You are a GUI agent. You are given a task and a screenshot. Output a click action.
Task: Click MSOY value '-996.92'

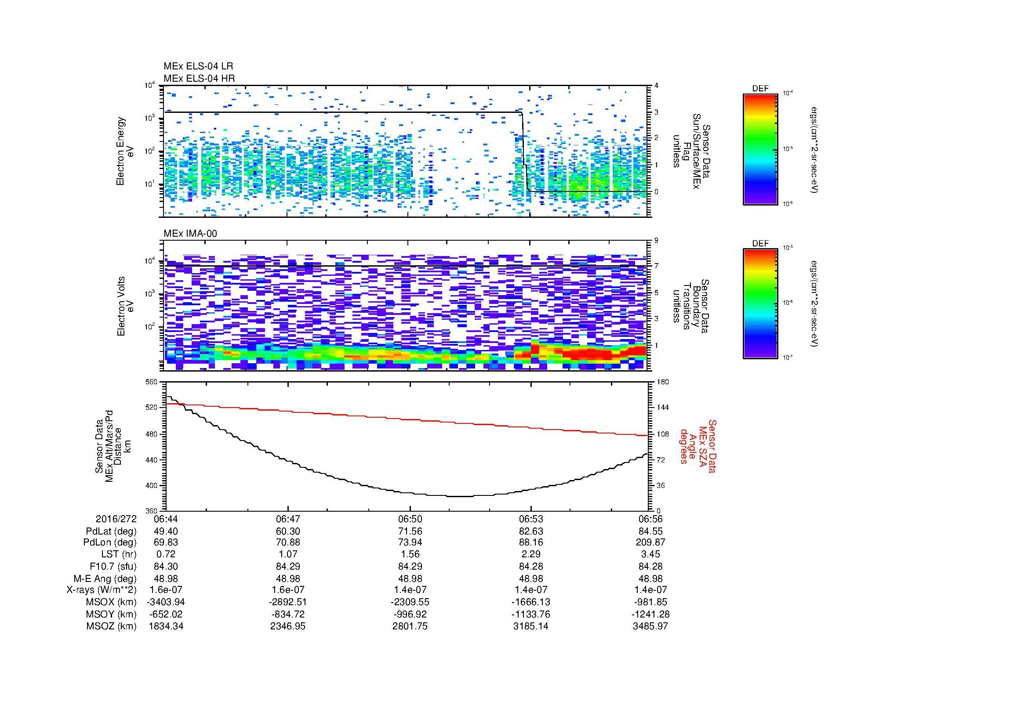410,614
